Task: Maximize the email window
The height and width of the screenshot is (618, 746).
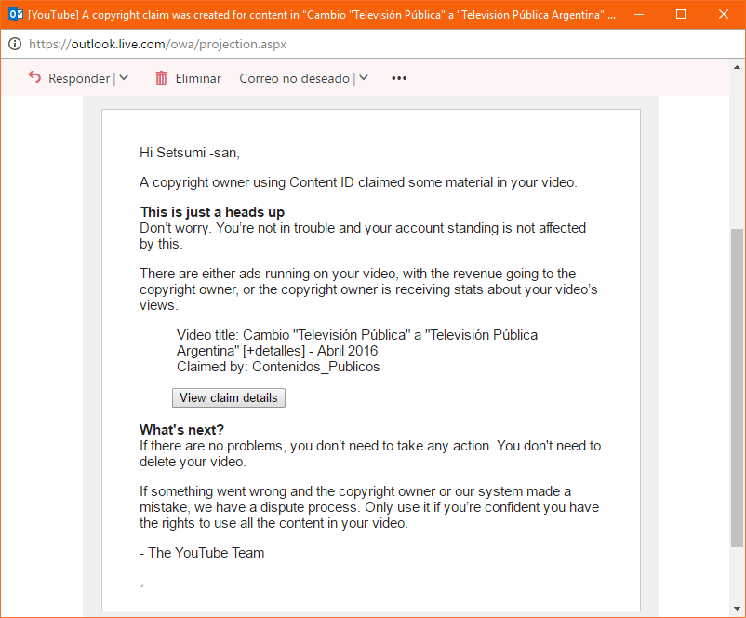Action: coord(681,15)
